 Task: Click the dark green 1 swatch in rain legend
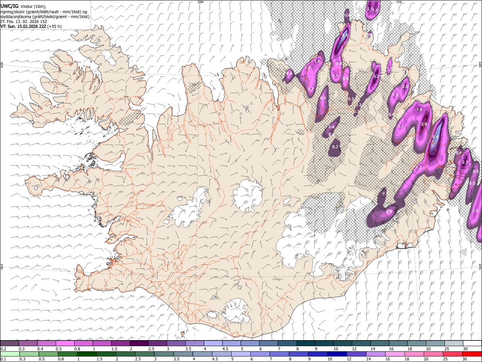click(87, 354)
